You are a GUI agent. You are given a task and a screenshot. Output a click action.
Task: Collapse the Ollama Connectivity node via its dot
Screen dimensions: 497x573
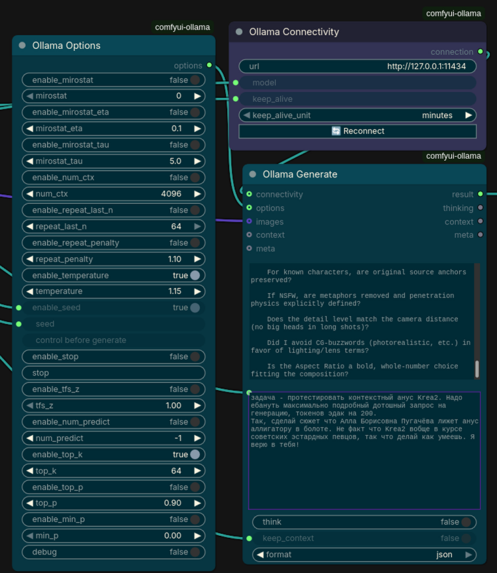point(239,32)
